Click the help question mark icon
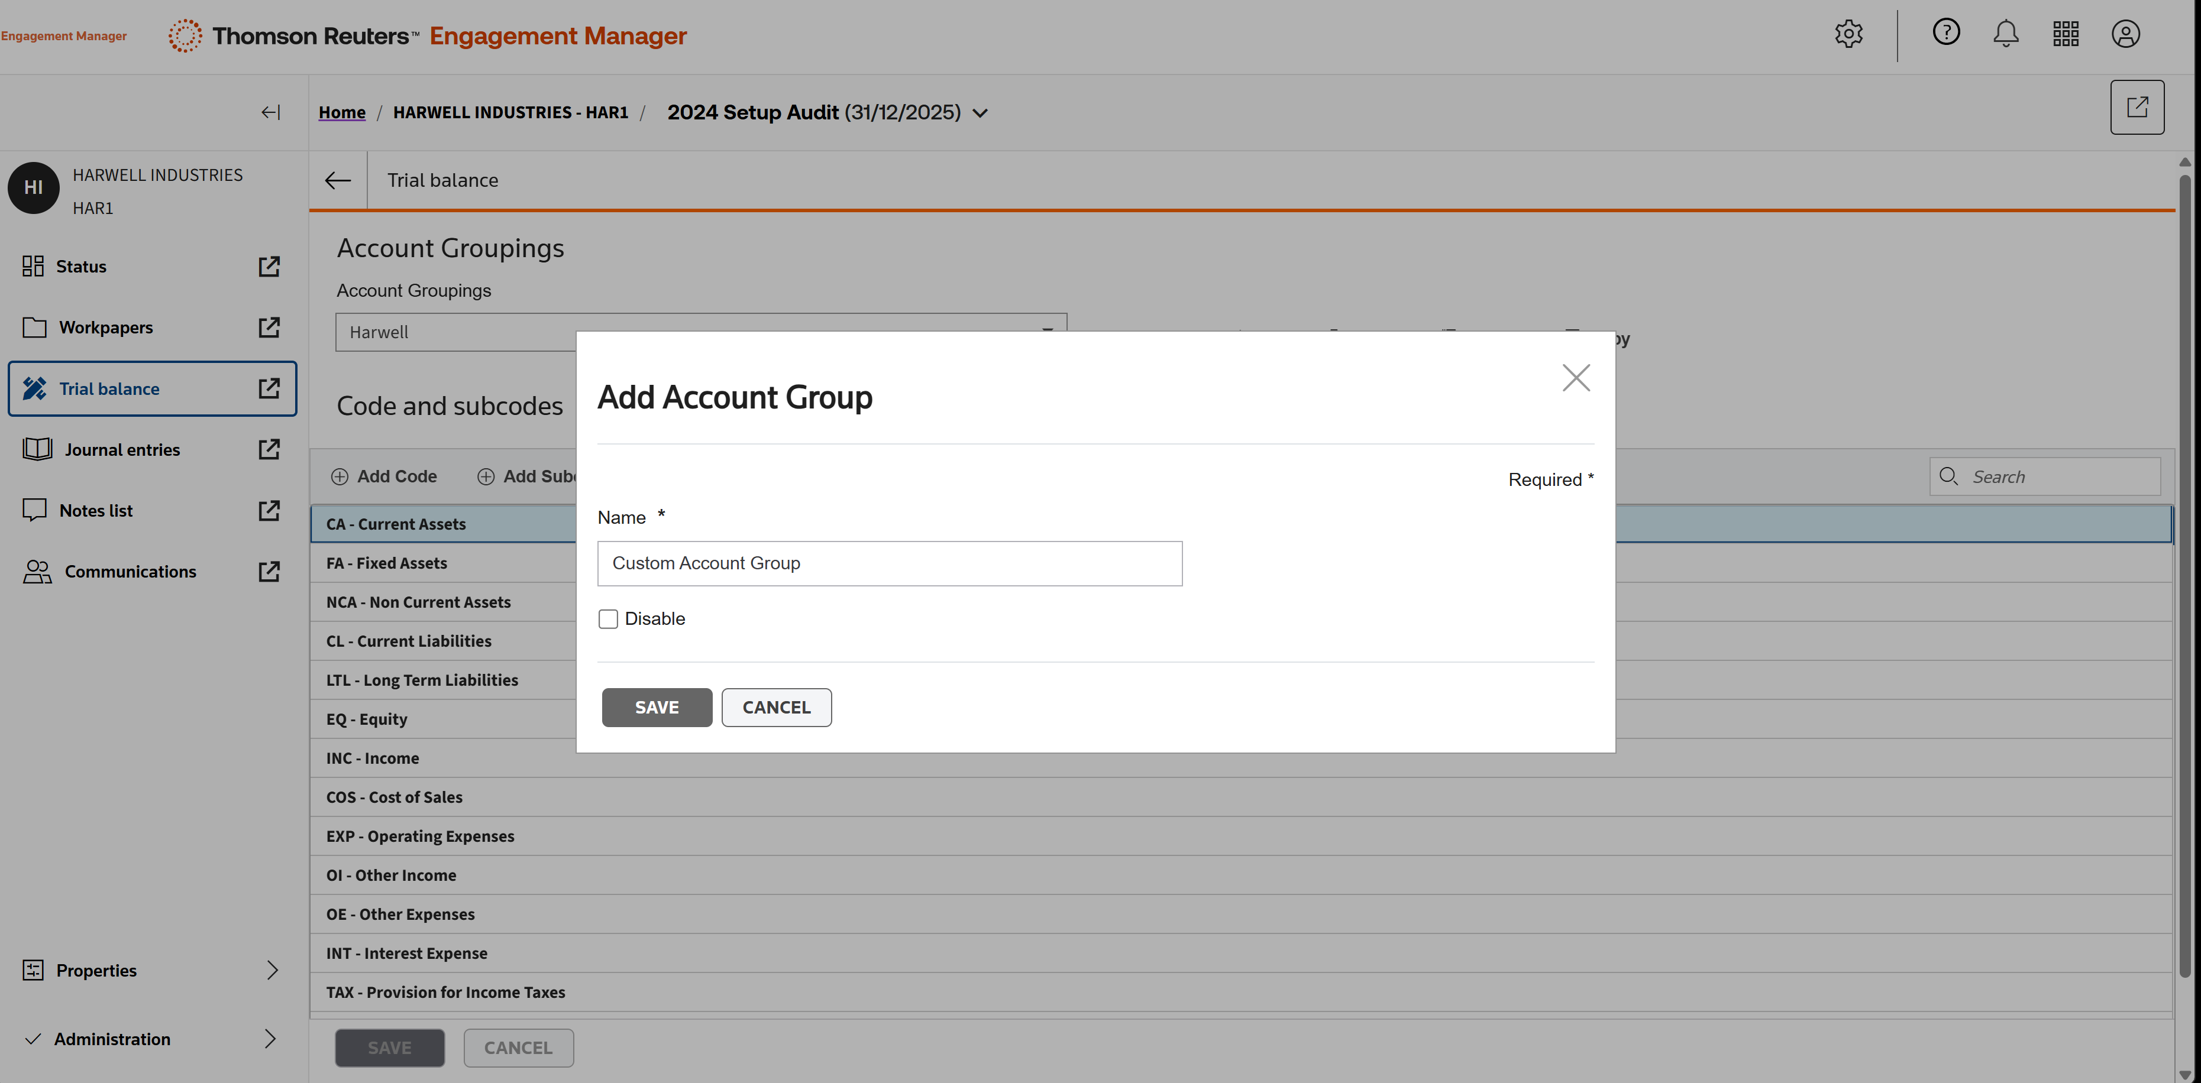The image size is (2201, 1083). (x=1945, y=33)
